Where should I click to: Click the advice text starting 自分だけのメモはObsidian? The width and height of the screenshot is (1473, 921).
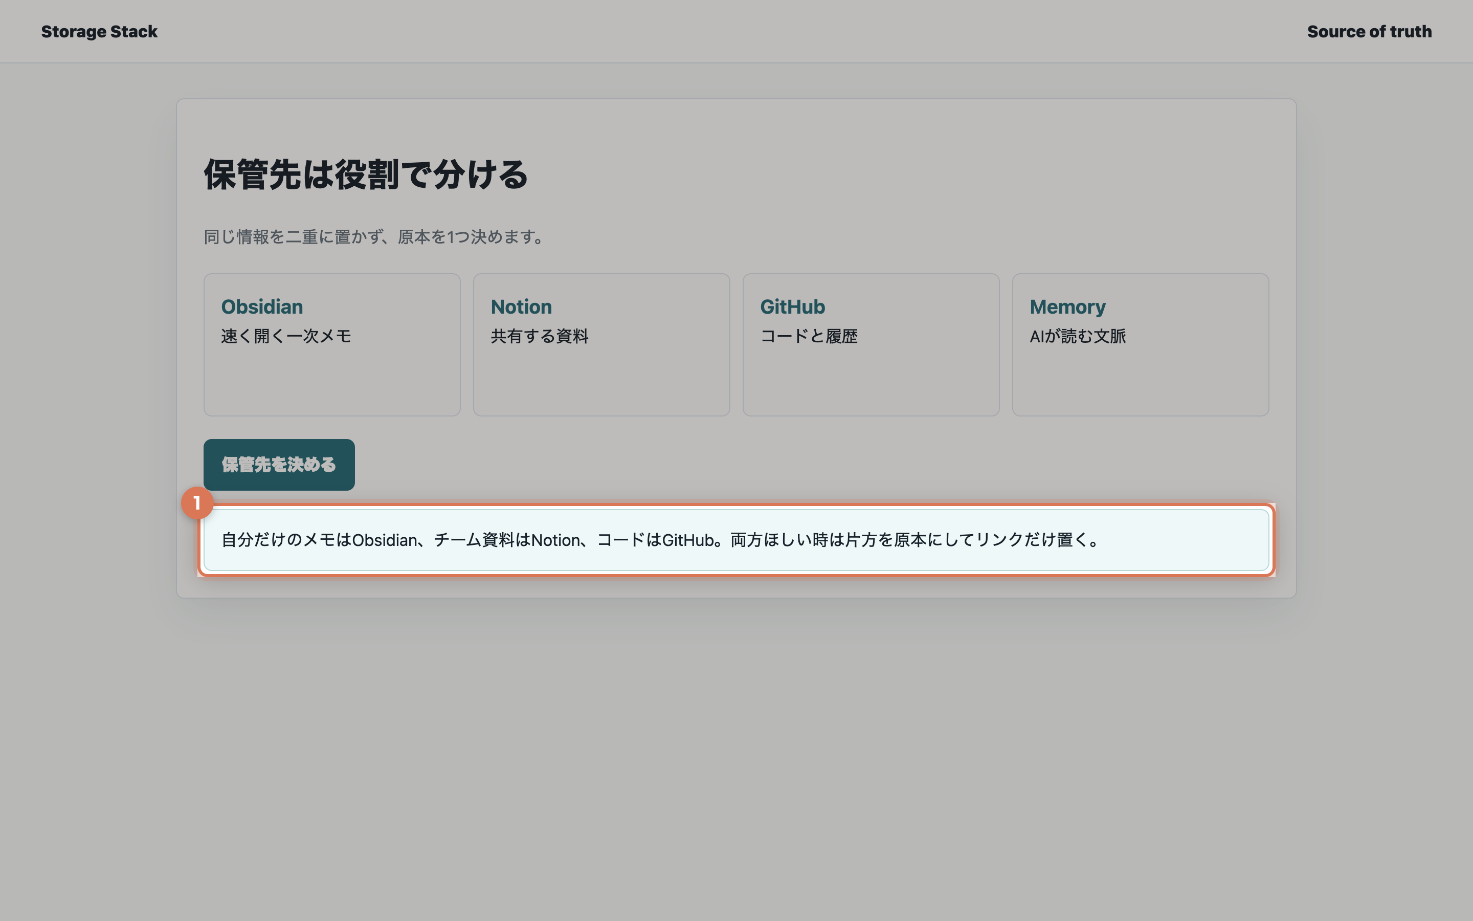click(660, 540)
